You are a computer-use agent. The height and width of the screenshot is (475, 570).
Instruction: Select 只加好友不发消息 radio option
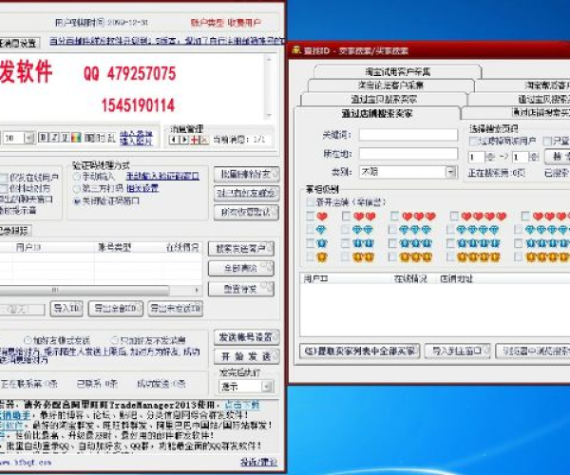pyautogui.click(x=115, y=340)
